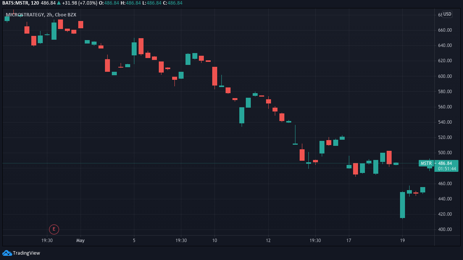Click the TradingView cloud logo icon
The height and width of the screenshot is (260, 463).
tap(7, 253)
